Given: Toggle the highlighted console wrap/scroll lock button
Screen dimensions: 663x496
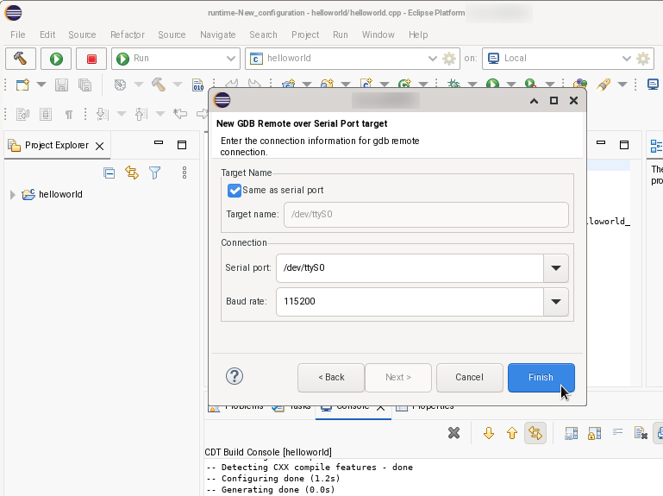Looking at the screenshot, I should pyautogui.click(x=535, y=433).
